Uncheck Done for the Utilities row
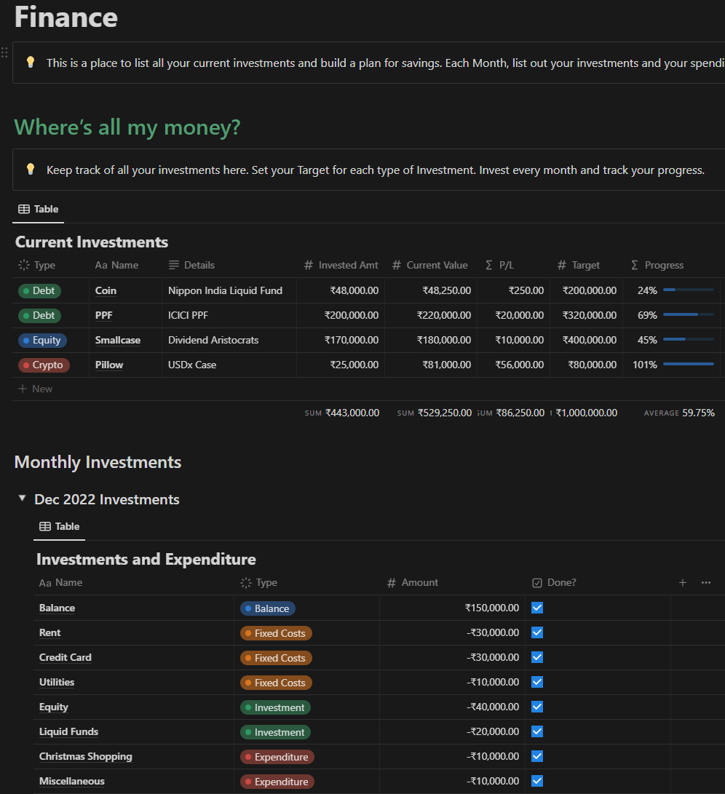The height and width of the screenshot is (794, 725). [537, 682]
